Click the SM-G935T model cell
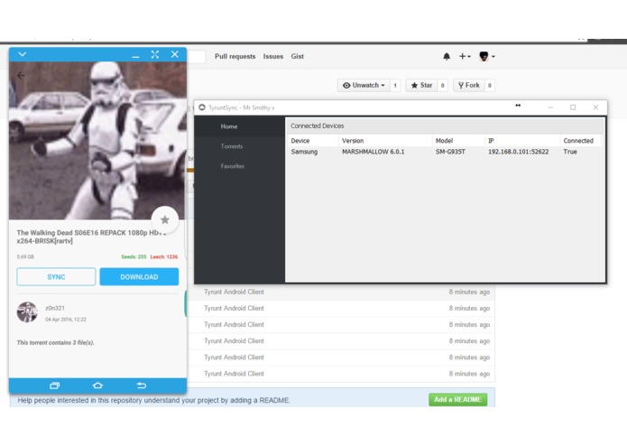The width and height of the screenshot is (627, 446). (450, 152)
